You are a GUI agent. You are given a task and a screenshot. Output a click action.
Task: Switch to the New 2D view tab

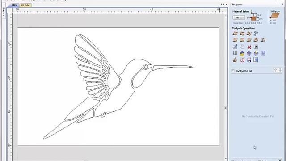(15, 5)
